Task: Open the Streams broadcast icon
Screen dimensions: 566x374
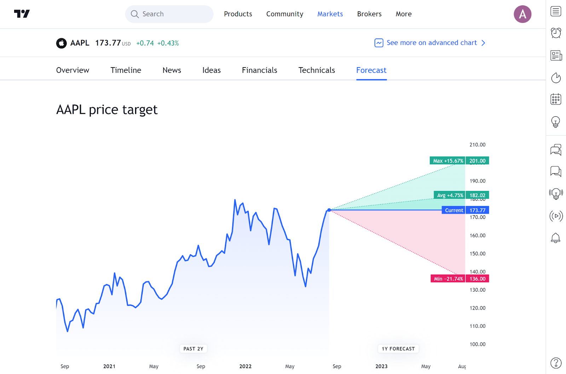Action: click(x=556, y=216)
